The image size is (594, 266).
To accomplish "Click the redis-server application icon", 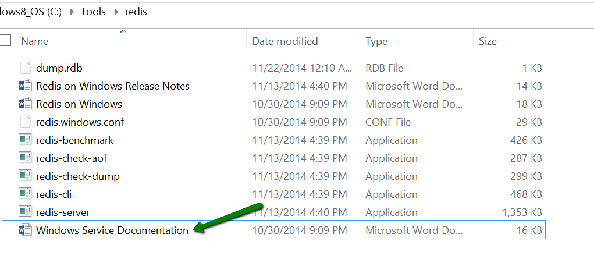I will click(24, 212).
